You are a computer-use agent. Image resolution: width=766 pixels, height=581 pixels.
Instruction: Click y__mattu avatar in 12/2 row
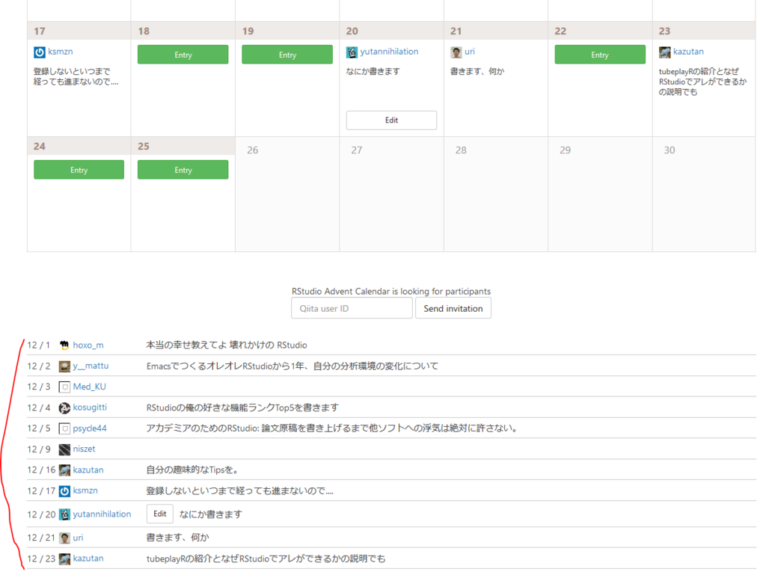(64, 366)
